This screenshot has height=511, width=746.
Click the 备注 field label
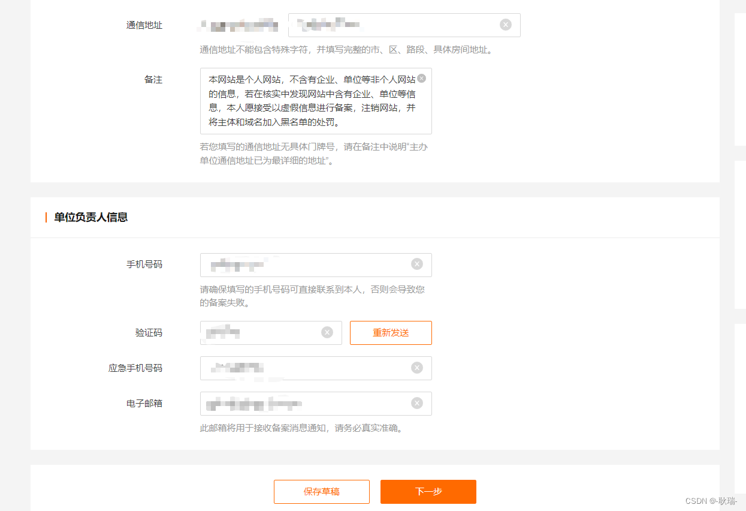coord(153,79)
